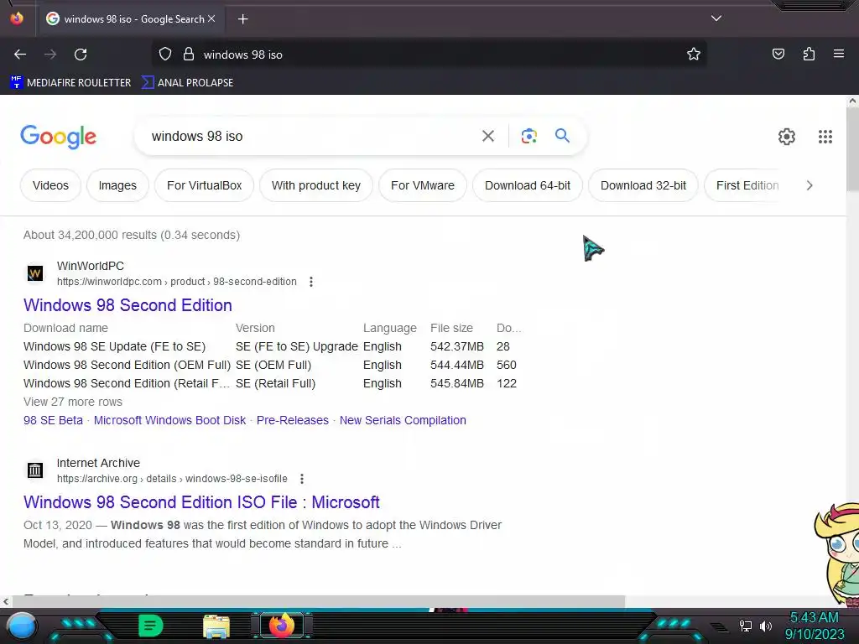Open File Explorer from the taskbar
The image size is (859, 644).
(216, 626)
